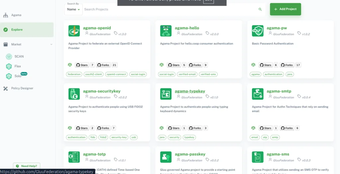Click the license scale icon on agama-openid
340x174 pixels.
(x=70, y=65)
